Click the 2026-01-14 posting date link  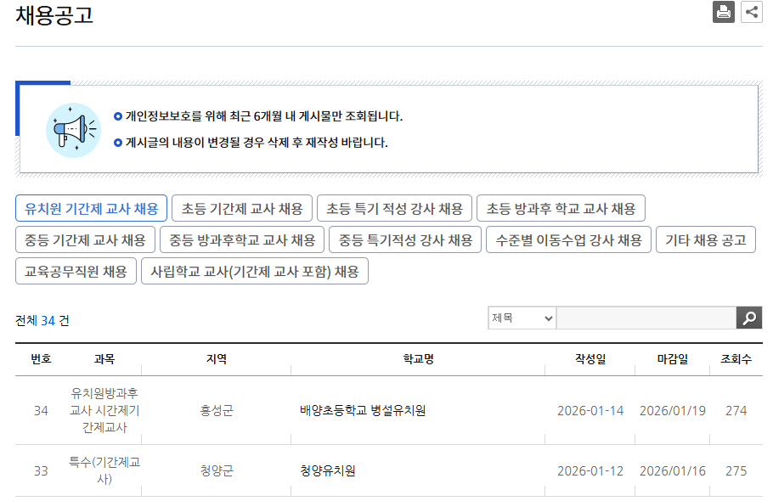click(591, 410)
